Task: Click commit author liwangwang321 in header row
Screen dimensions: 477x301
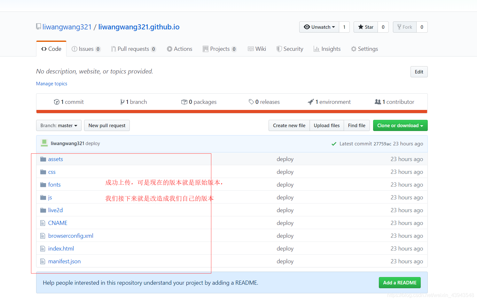Action: click(x=67, y=143)
